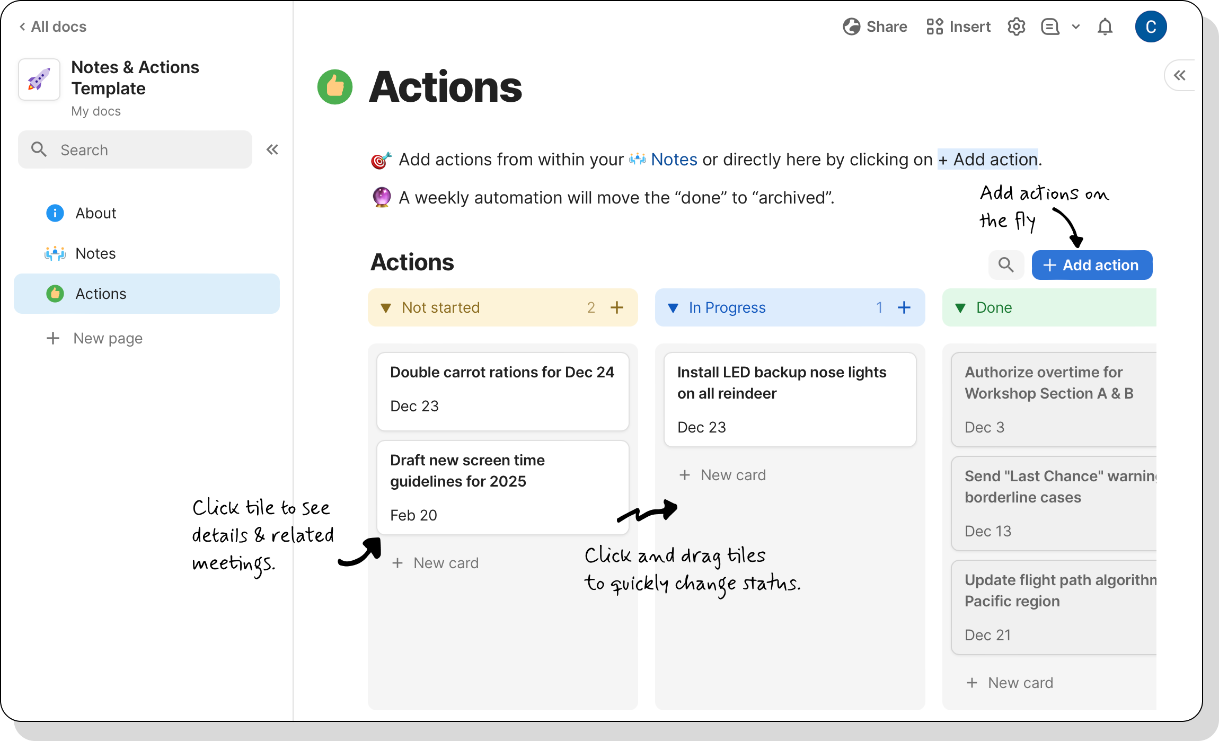The image size is (1219, 741).
Task: Add a card using Not started plus icon
Action: point(616,307)
